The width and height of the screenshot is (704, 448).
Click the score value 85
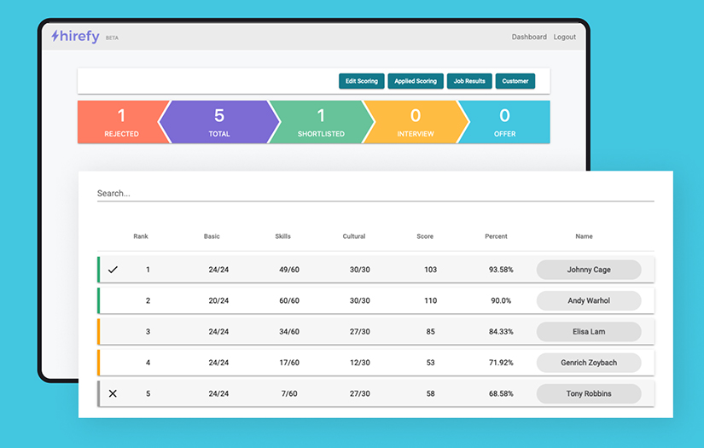tap(430, 332)
